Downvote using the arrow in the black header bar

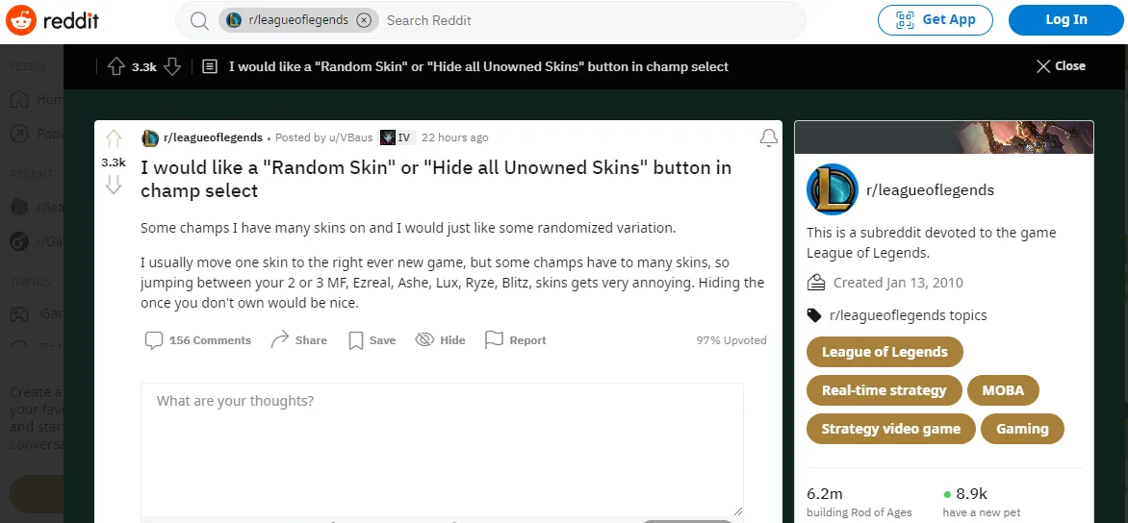172,66
